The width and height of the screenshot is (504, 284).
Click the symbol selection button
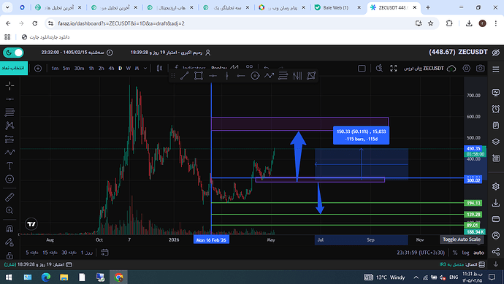[x=13, y=68]
